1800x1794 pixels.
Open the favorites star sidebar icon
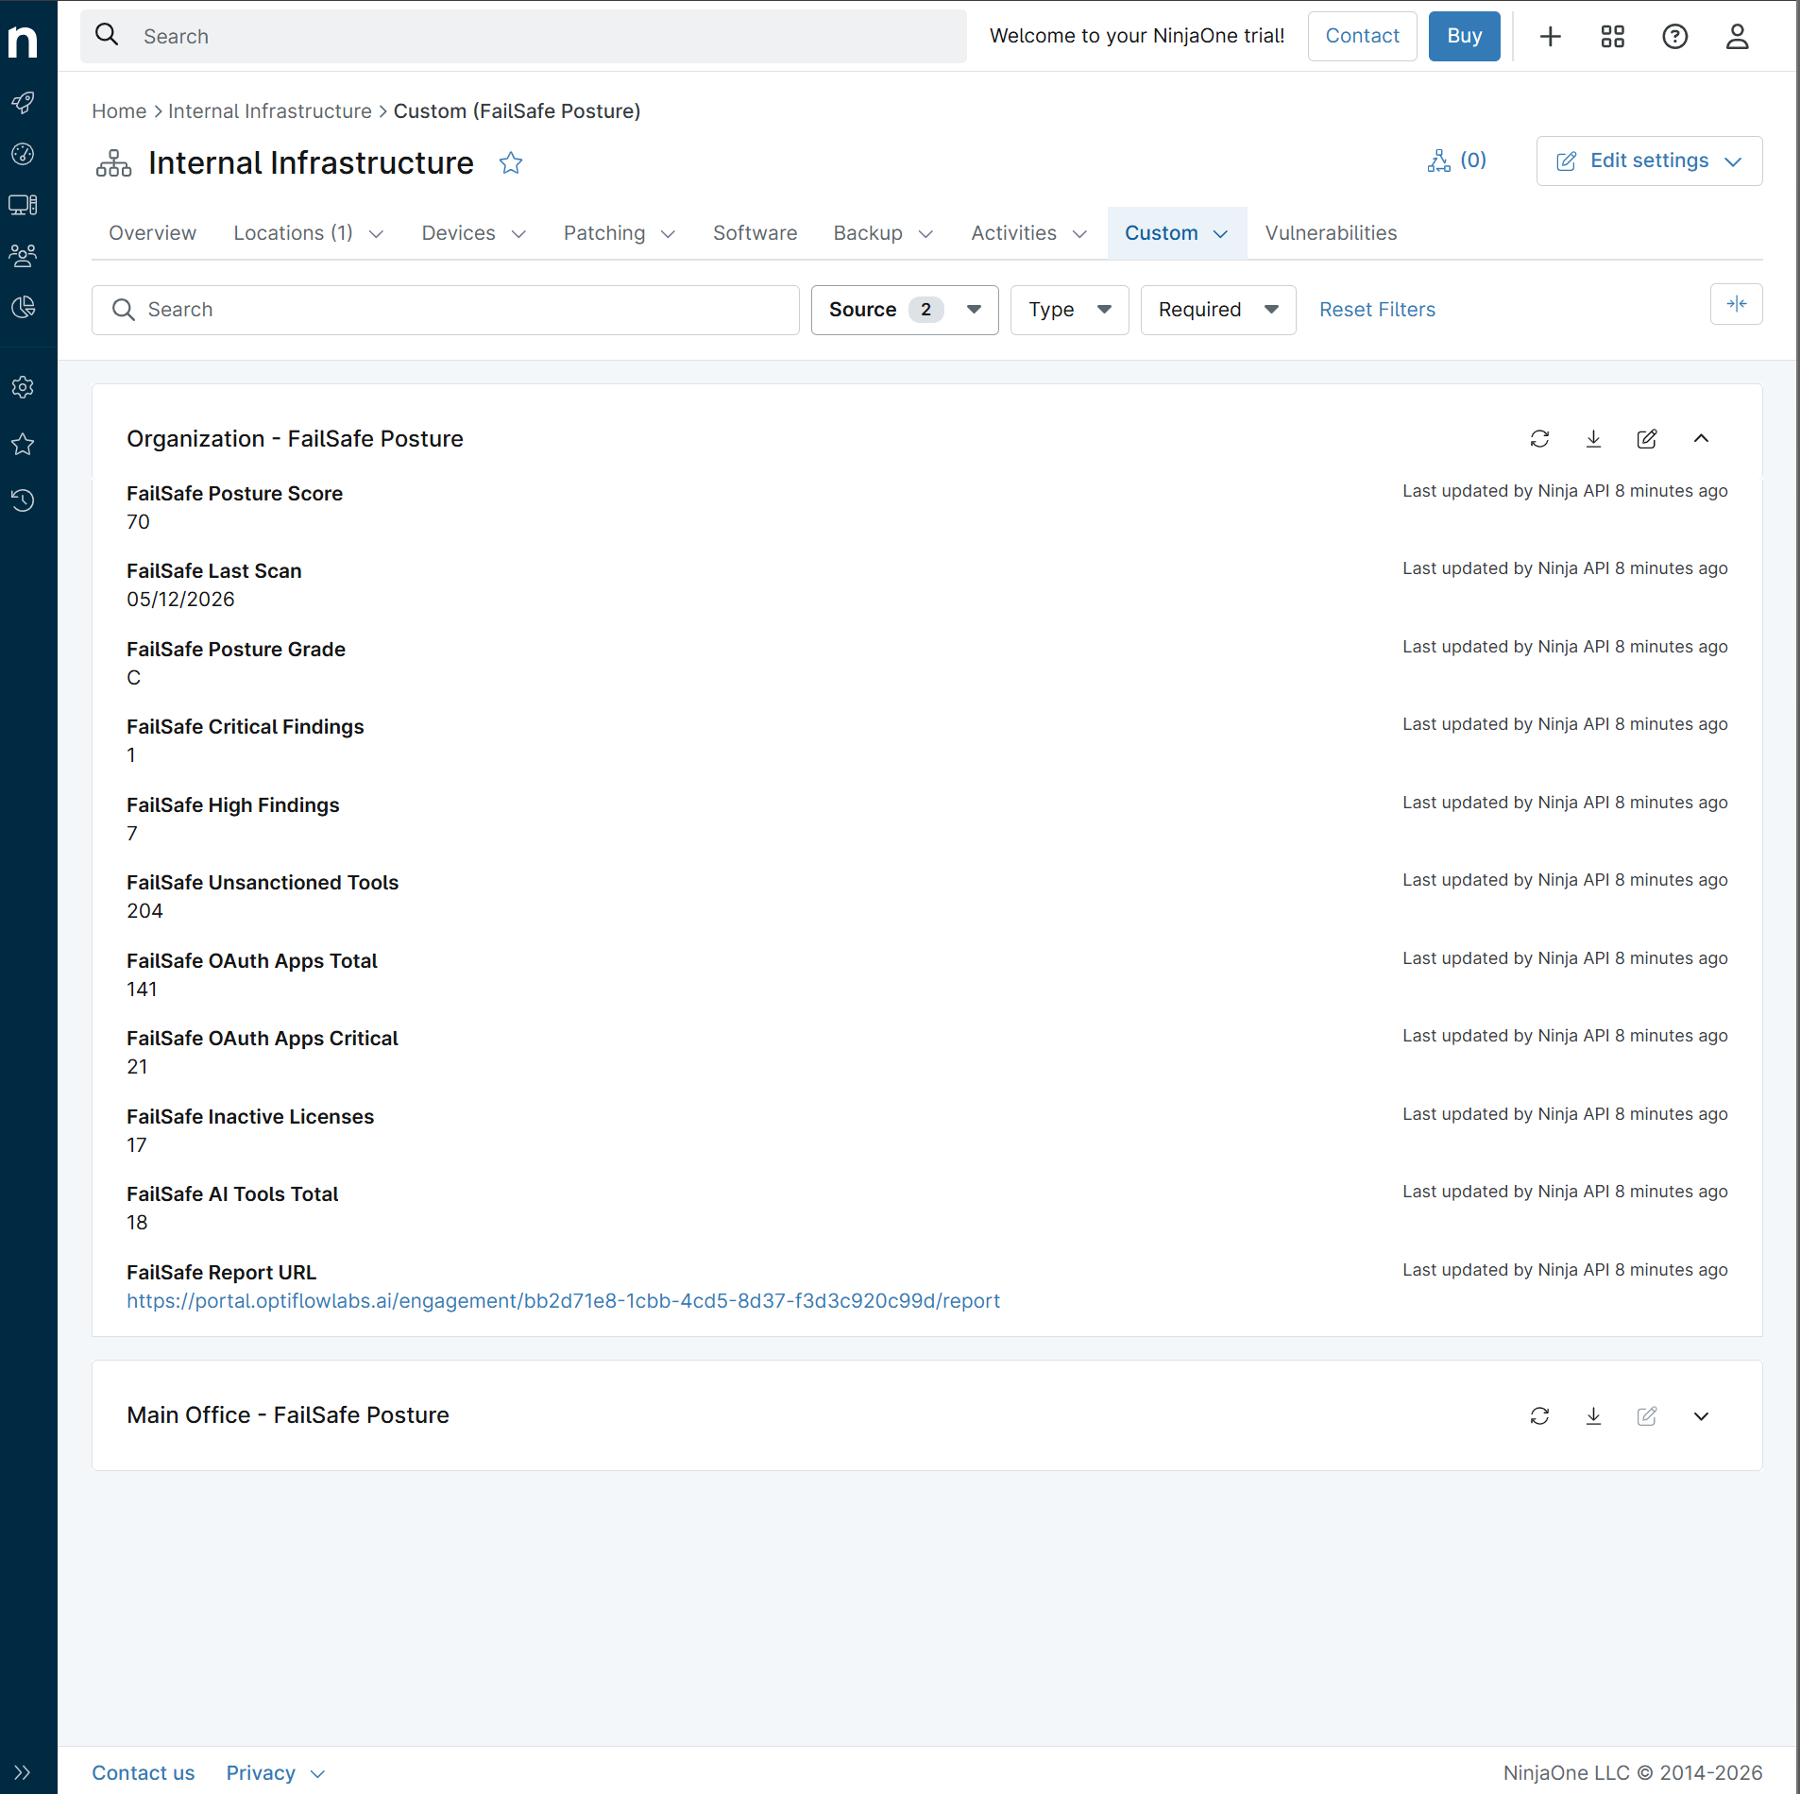pos(23,444)
